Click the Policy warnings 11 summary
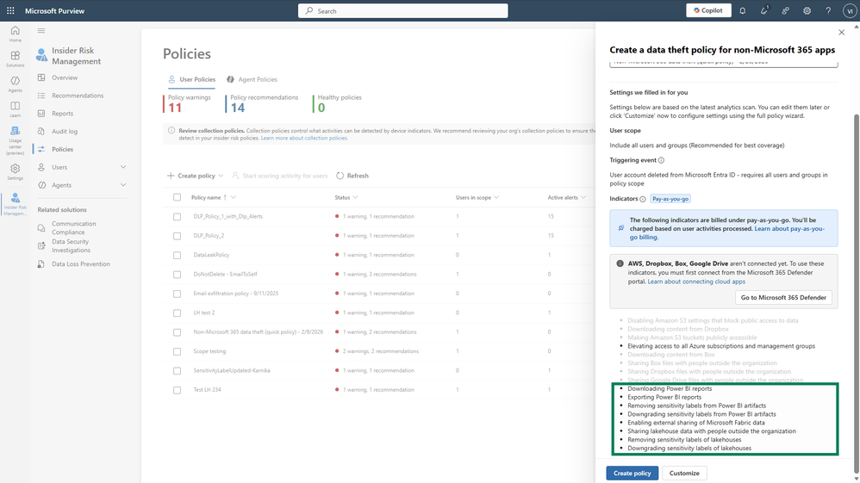The width and height of the screenshot is (860, 483). click(187, 103)
